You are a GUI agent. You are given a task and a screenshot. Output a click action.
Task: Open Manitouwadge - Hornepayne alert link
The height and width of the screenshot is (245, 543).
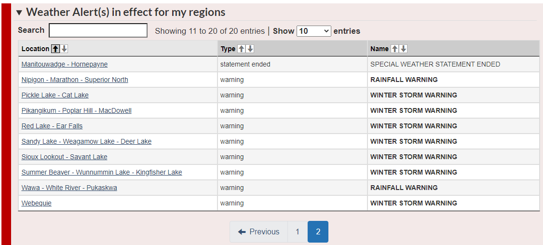65,65
